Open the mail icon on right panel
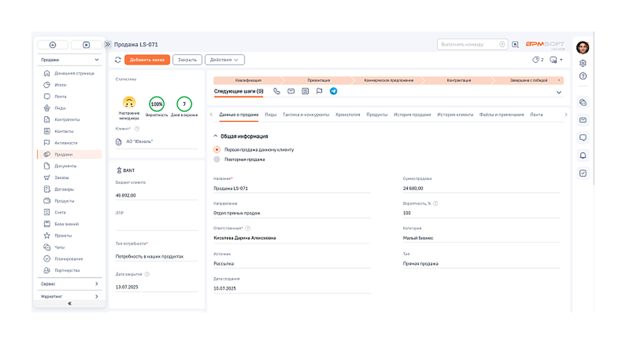Image resolution: width=626 pixels, height=344 pixels. point(583,120)
